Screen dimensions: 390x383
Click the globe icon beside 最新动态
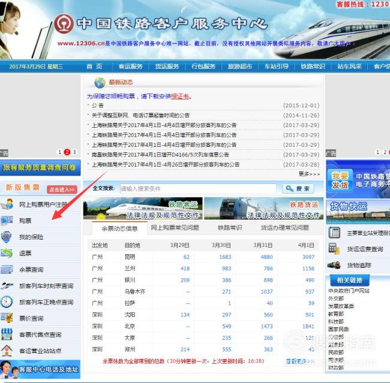(100, 82)
